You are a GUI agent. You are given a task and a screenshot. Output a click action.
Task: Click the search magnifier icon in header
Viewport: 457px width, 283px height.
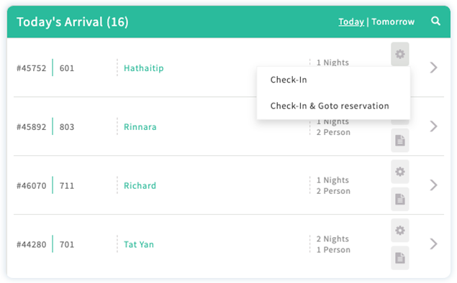tap(435, 22)
